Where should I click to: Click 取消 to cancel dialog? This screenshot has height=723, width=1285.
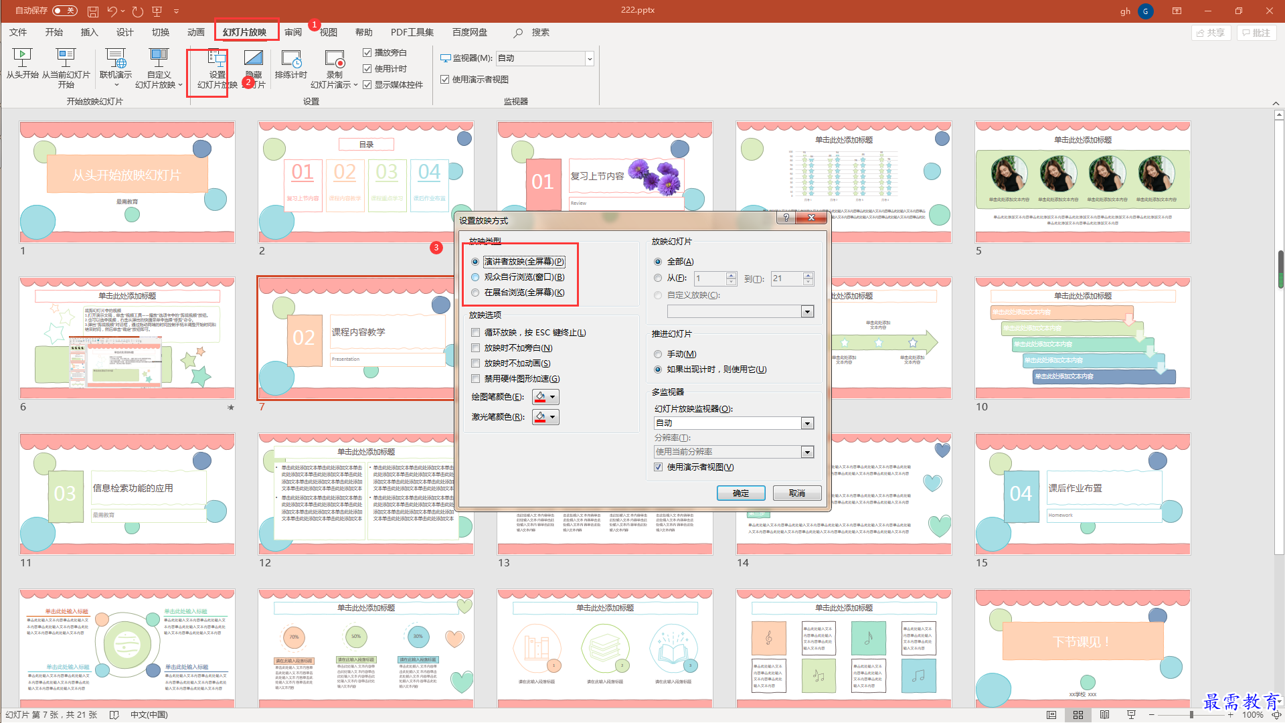797,493
